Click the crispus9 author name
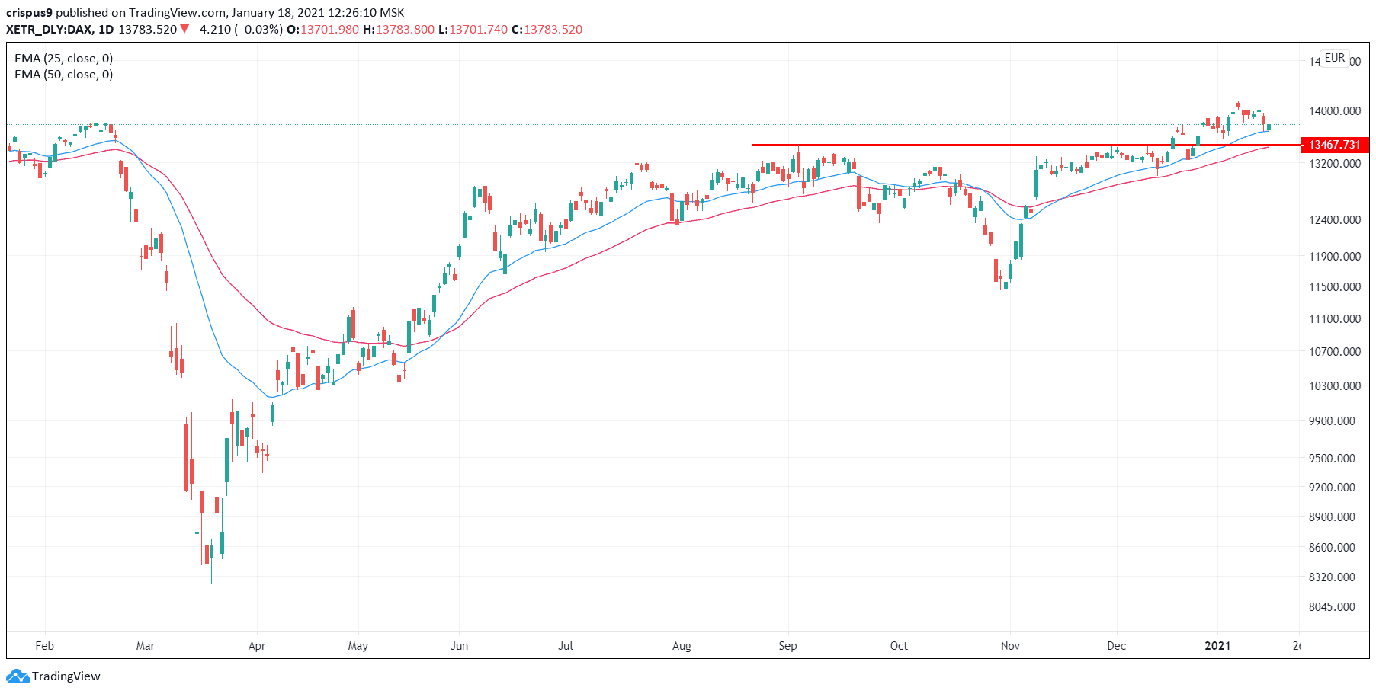This screenshot has height=694, width=1376. tap(29, 12)
